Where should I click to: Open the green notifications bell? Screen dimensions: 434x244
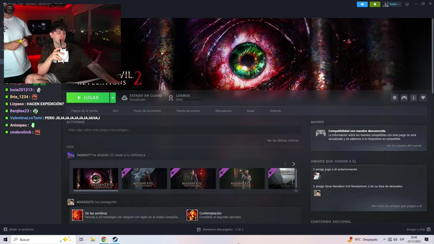375,4
